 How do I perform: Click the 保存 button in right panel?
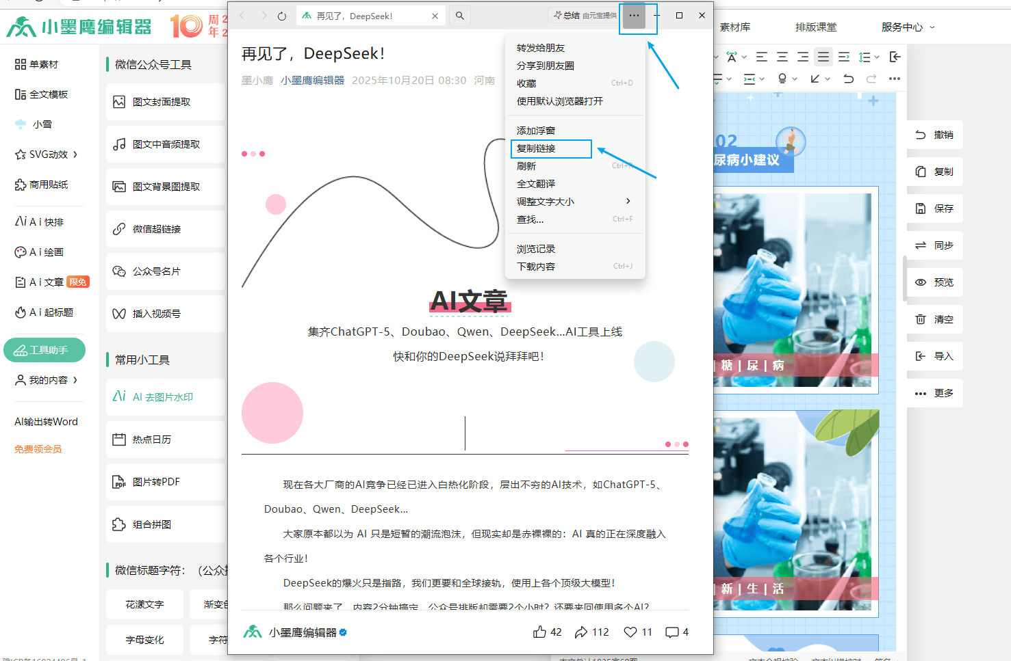pyautogui.click(x=935, y=208)
